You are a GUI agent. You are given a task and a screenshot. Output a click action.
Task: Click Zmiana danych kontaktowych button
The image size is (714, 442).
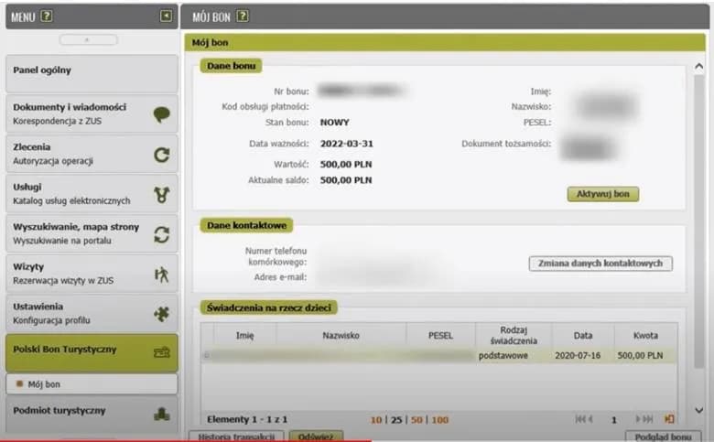(600, 264)
